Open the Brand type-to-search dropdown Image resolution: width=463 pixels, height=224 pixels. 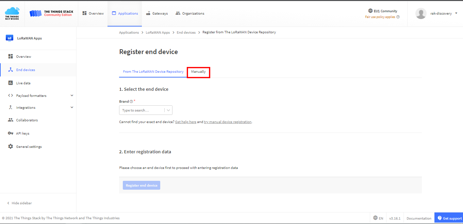(146, 110)
